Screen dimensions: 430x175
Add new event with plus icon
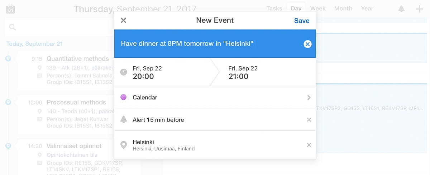[419, 9]
